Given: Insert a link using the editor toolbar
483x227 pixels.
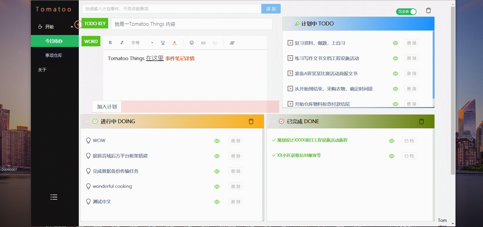Looking at the screenshot, I should (x=203, y=43).
